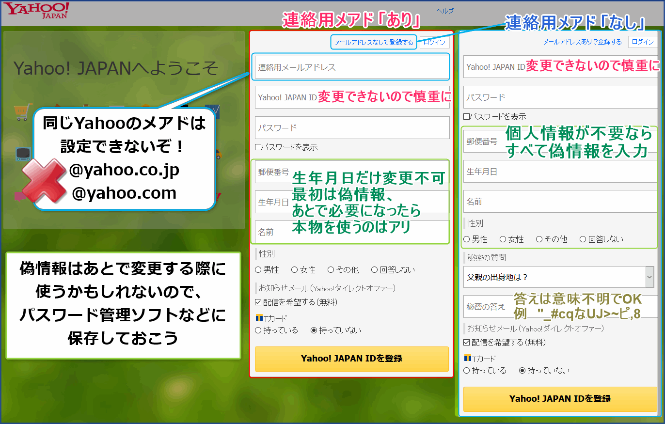Open the 秘密の質問 dropdown 父親の出身地は？
The image size is (665, 424).
(559, 277)
